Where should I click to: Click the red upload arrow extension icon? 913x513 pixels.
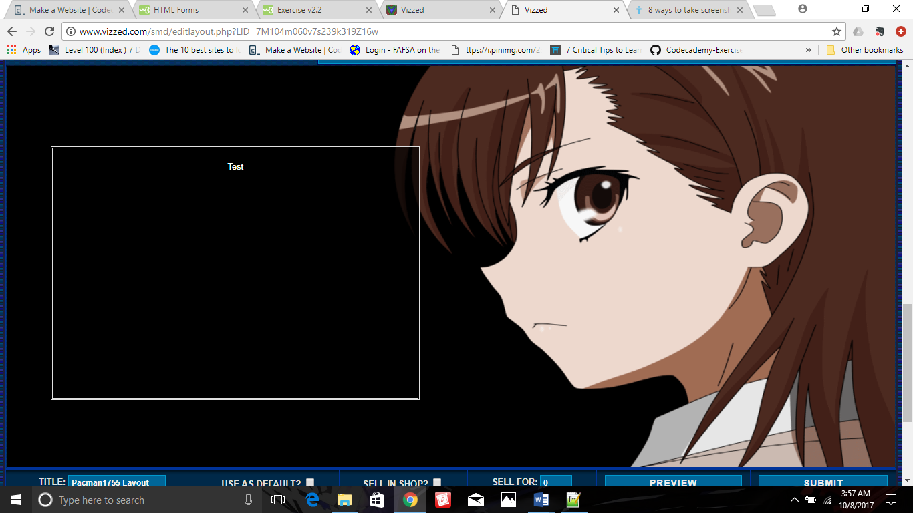pyautogui.click(x=900, y=31)
